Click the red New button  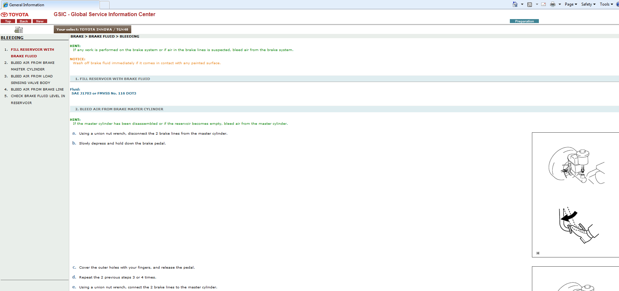point(40,21)
